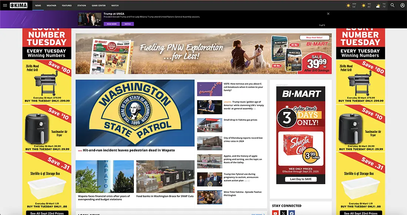Open the YouTube social icon

point(275,213)
